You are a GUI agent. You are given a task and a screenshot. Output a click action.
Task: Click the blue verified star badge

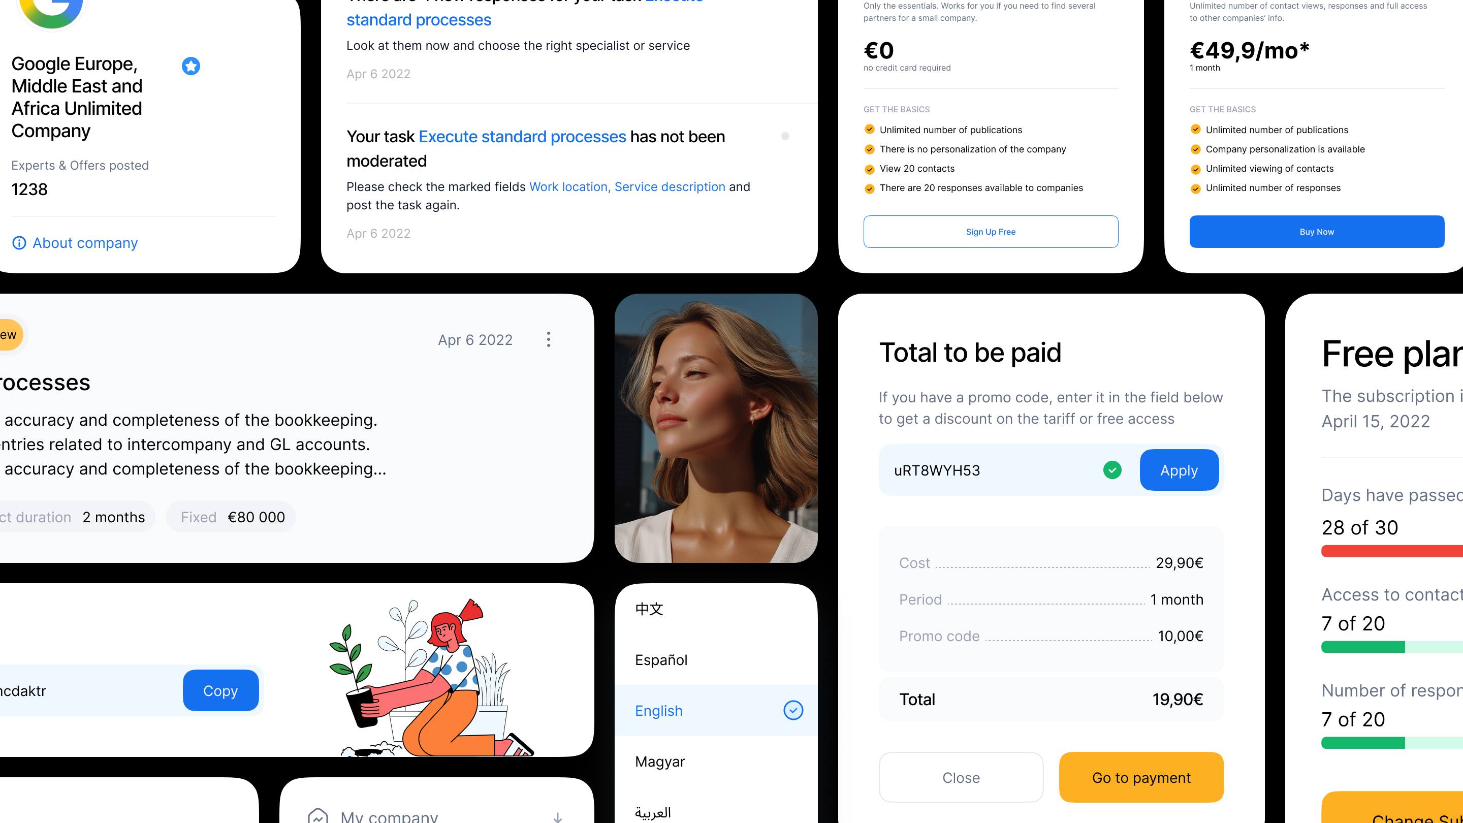tap(191, 66)
